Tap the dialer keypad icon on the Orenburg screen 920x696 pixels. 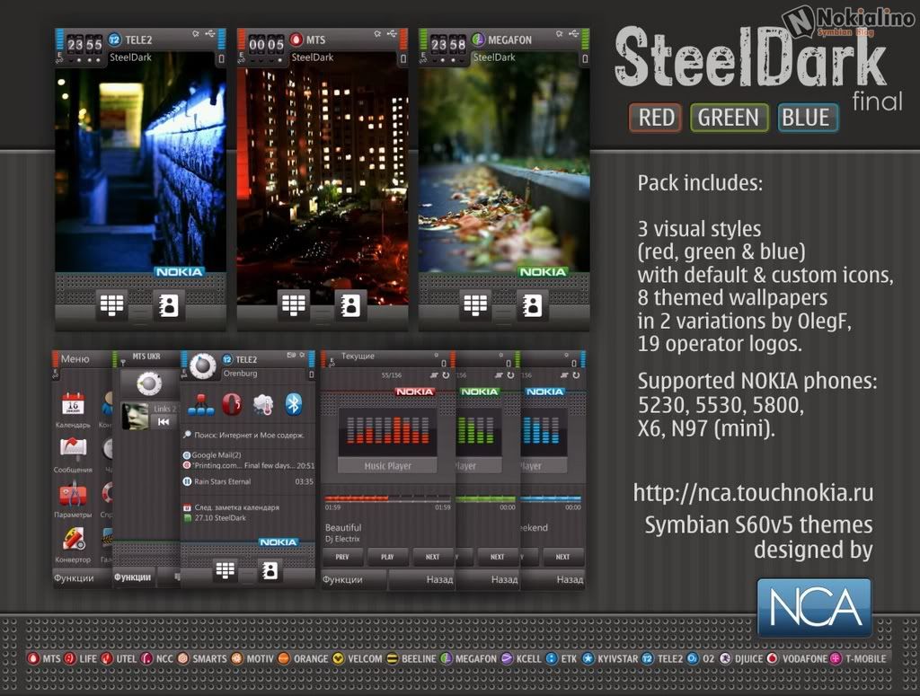point(226,570)
